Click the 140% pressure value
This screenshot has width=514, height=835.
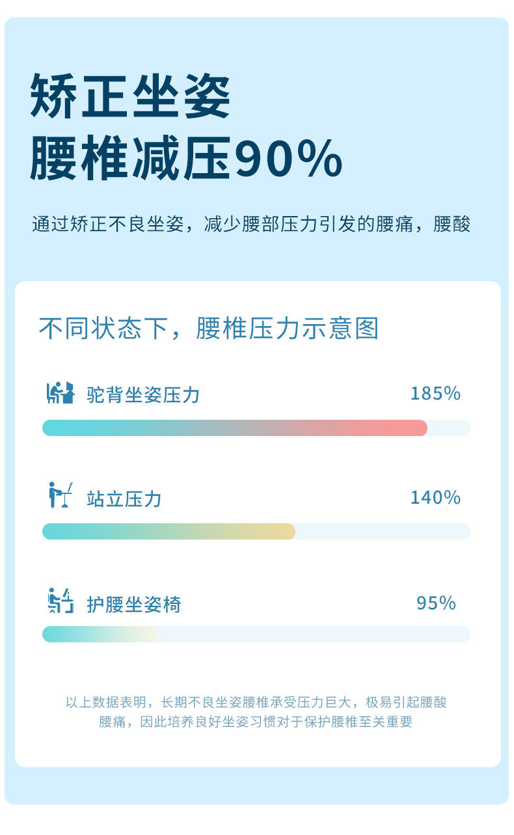435,498
